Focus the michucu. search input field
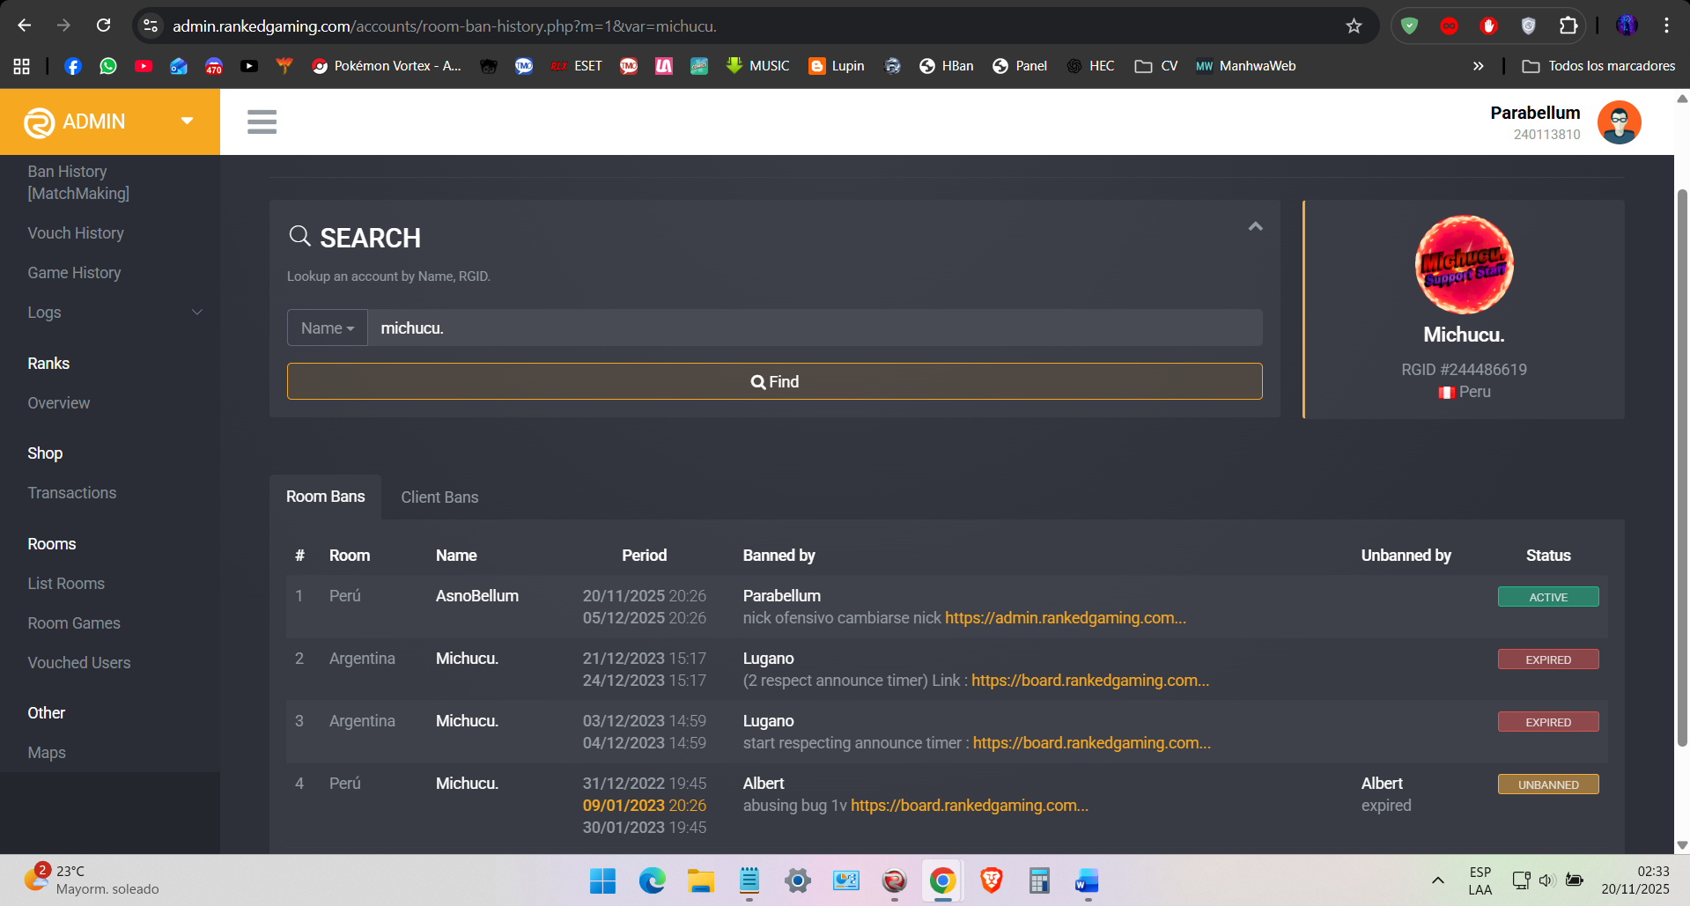The image size is (1690, 906). (x=815, y=328)
